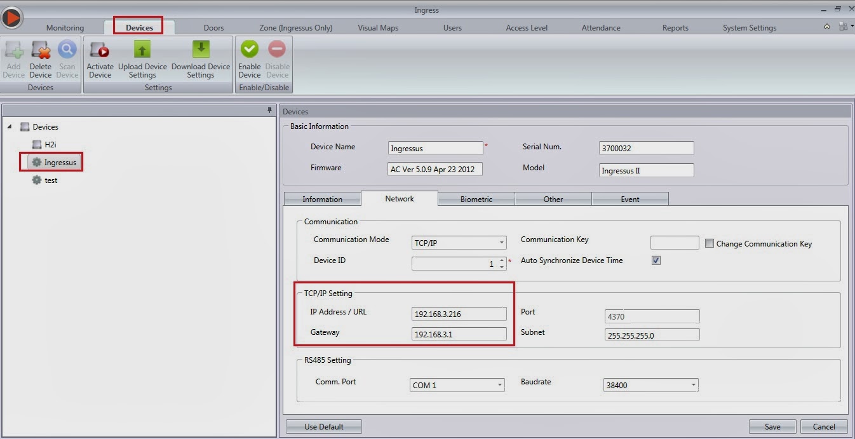Open the Monitoring ribbon tab
The width and height of the screenshot is (855, 439).
tap(65, 27)
